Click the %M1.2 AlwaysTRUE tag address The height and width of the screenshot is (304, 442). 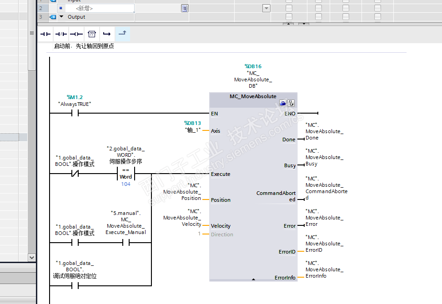coord(75,97)
